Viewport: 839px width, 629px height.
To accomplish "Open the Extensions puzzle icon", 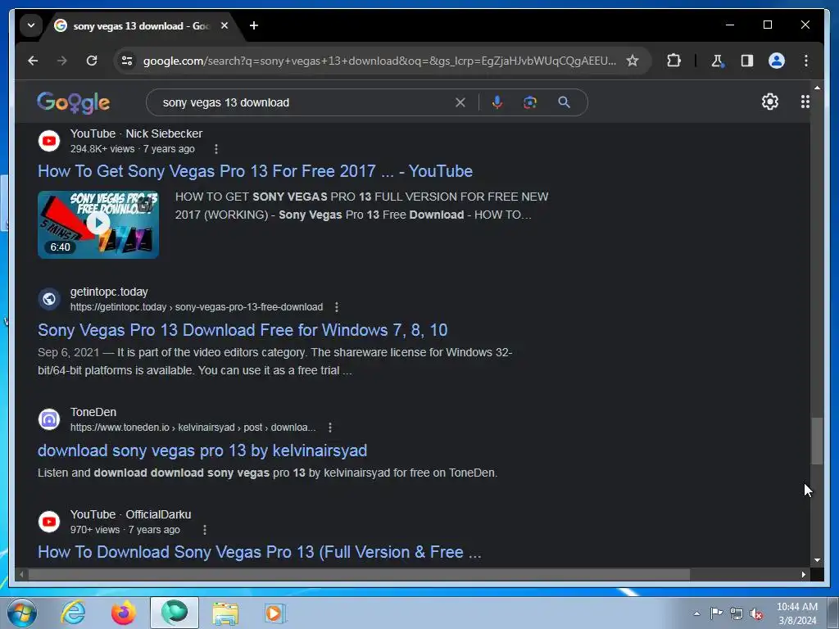I will point(673,61).
